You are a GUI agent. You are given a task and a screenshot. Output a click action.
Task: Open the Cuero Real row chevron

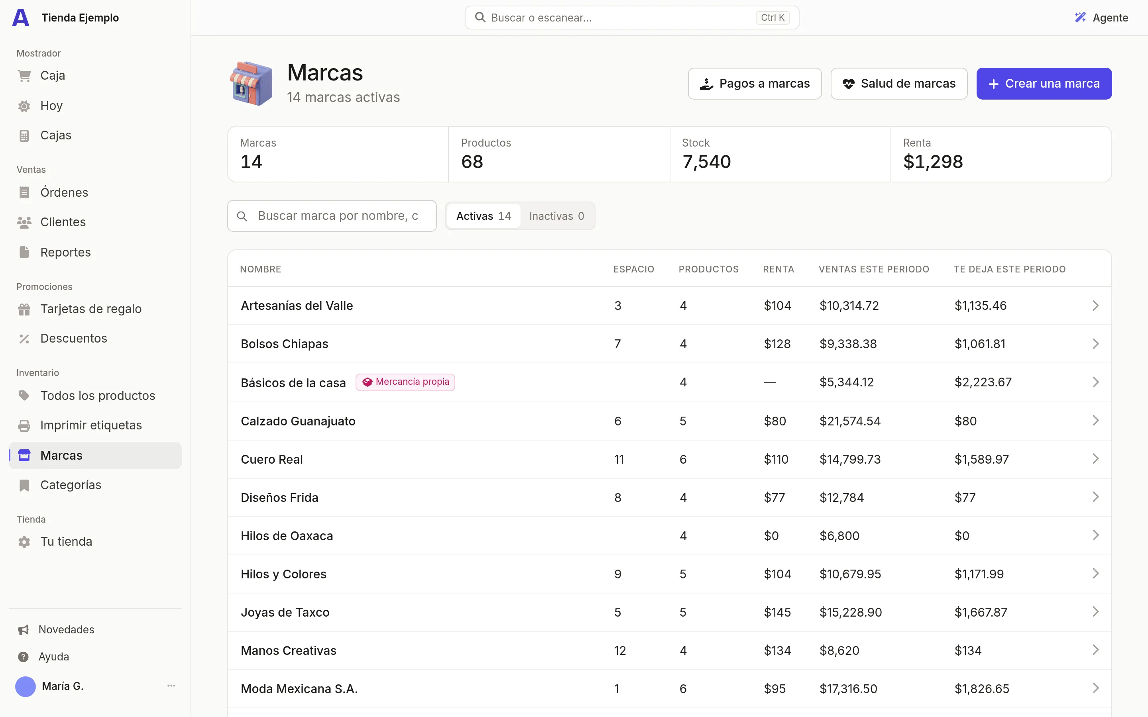pyautogui.click(x=1095, y=458)
